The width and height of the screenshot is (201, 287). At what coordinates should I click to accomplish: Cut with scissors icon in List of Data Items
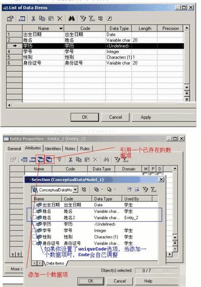[x=33, y=19]
